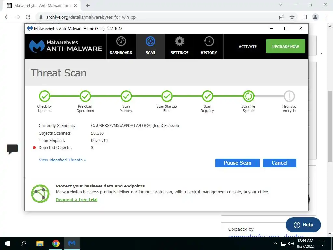This screenshot has height=250, width=333.
Task: Click the archive.org address bar
Action: click(158, 17)
